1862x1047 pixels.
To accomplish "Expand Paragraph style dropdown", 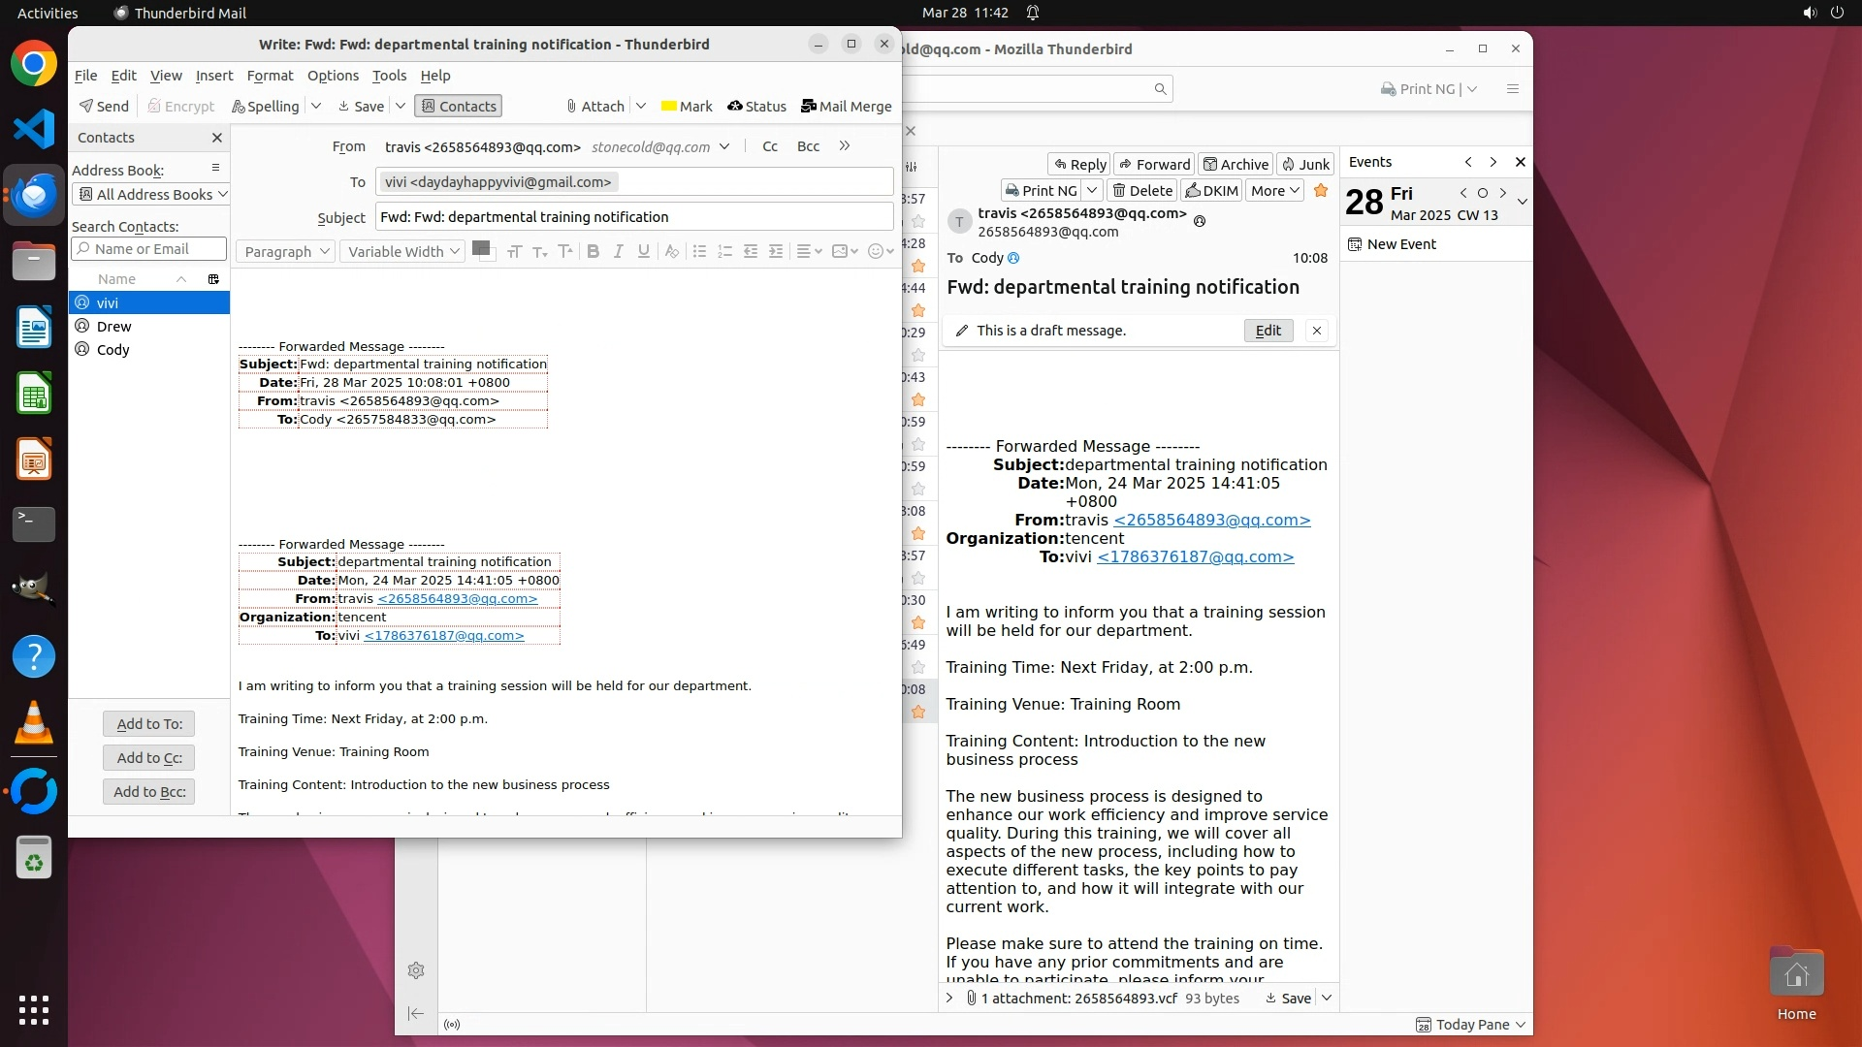I will 286,251.
